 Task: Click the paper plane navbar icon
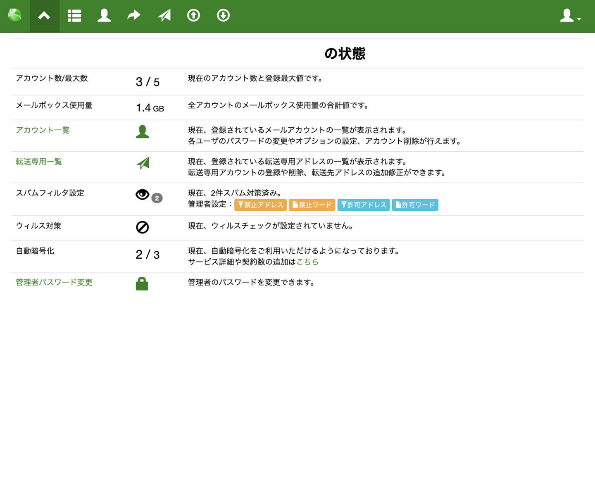click(x=164, y=16)
